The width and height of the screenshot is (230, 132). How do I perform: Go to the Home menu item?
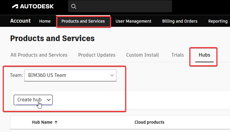point(45,21)
